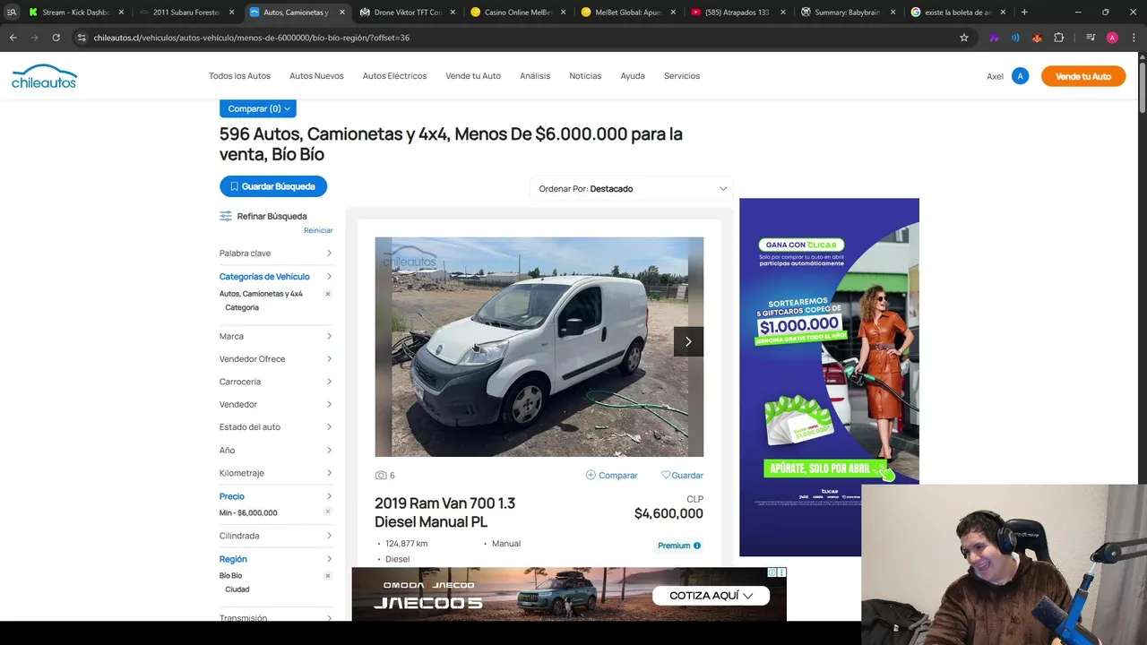The width and height of the screenshot is (1147, 645).
Task: Open the Ayuda nav item
Action: pos(633,76)
